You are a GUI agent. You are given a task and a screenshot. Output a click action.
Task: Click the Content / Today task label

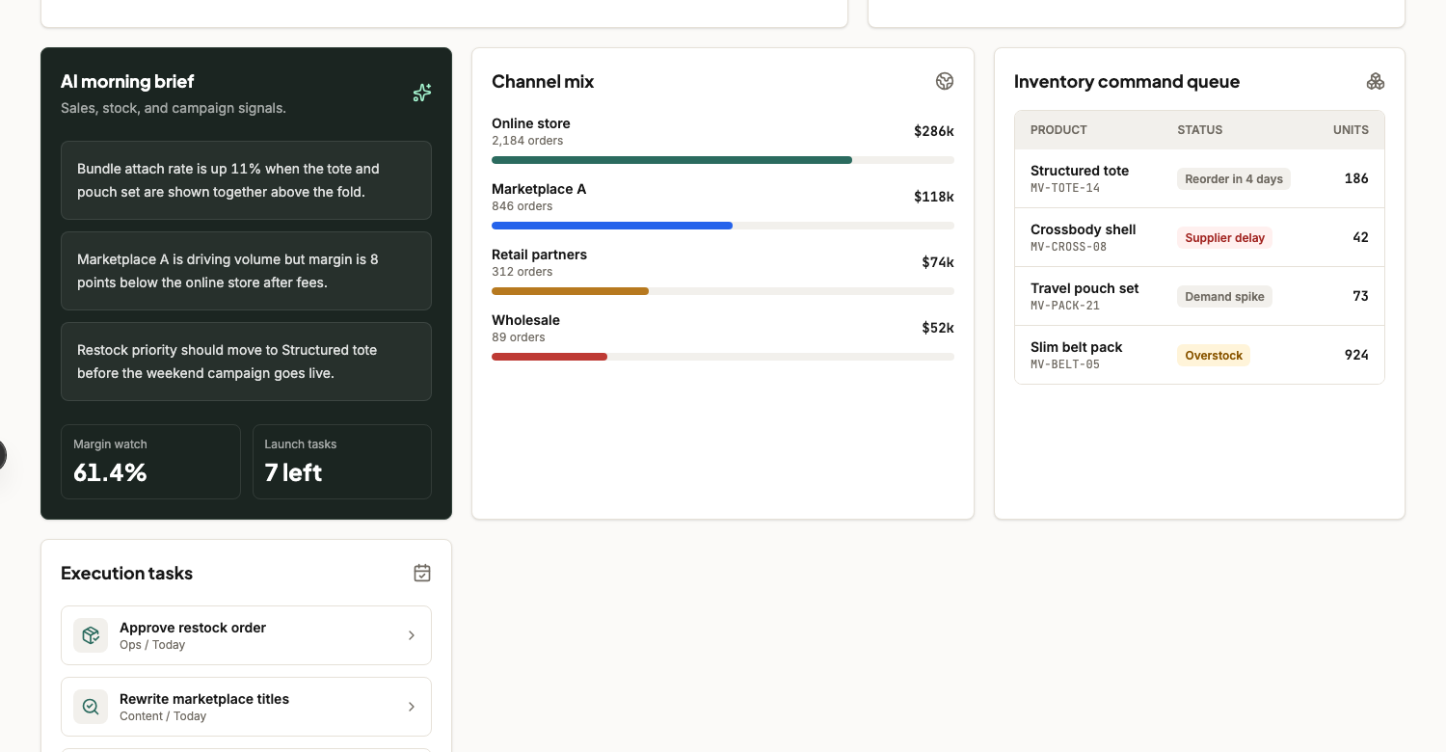pos(163,716)
